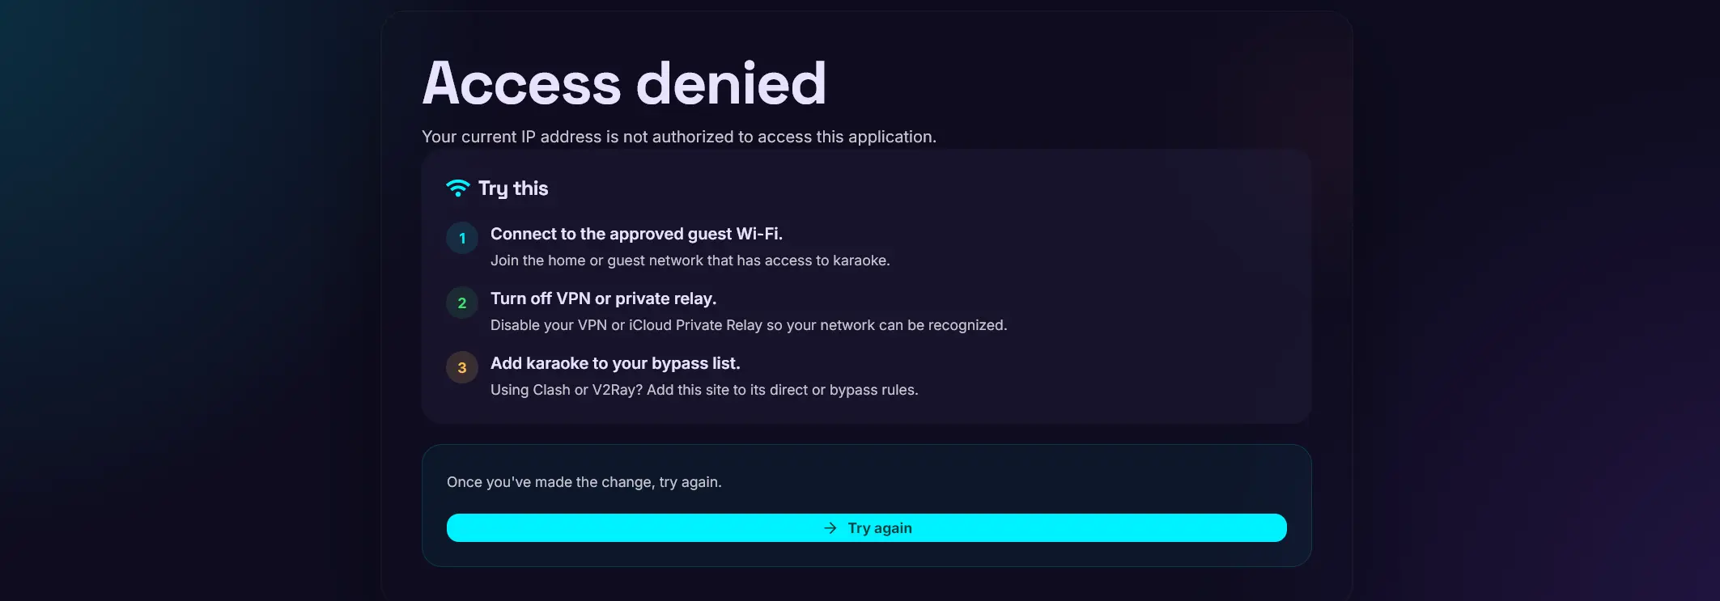Click "Add karaoke to your bypass list."

coord(615,363)
